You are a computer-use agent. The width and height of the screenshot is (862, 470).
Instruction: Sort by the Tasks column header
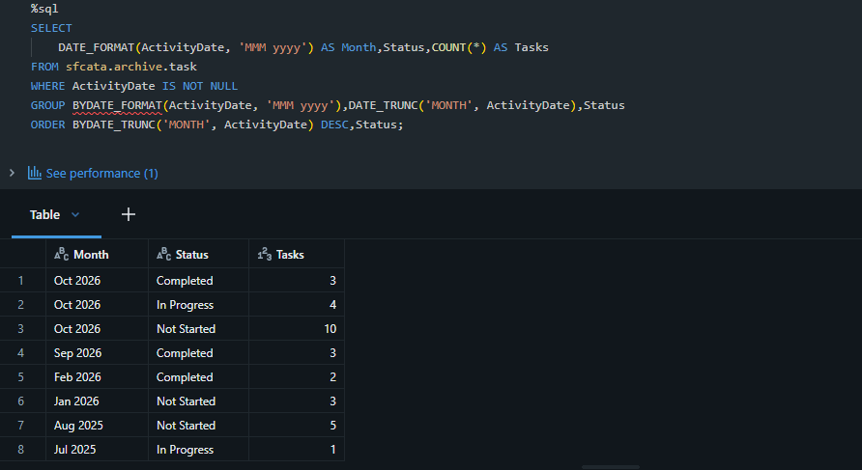(290, 254)
